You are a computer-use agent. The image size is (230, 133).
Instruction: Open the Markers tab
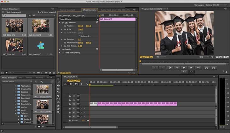pyautogui.click(x=39, y=78)
